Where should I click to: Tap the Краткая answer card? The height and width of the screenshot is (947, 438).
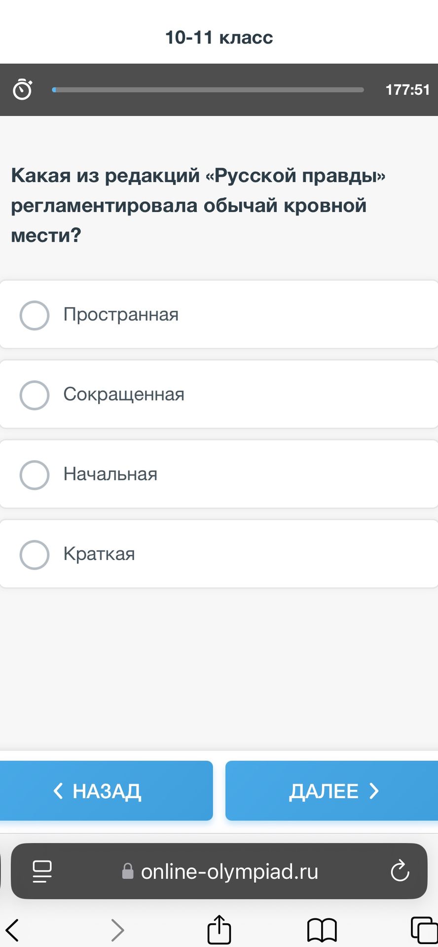pyautogui.click(x=219, y=554)
